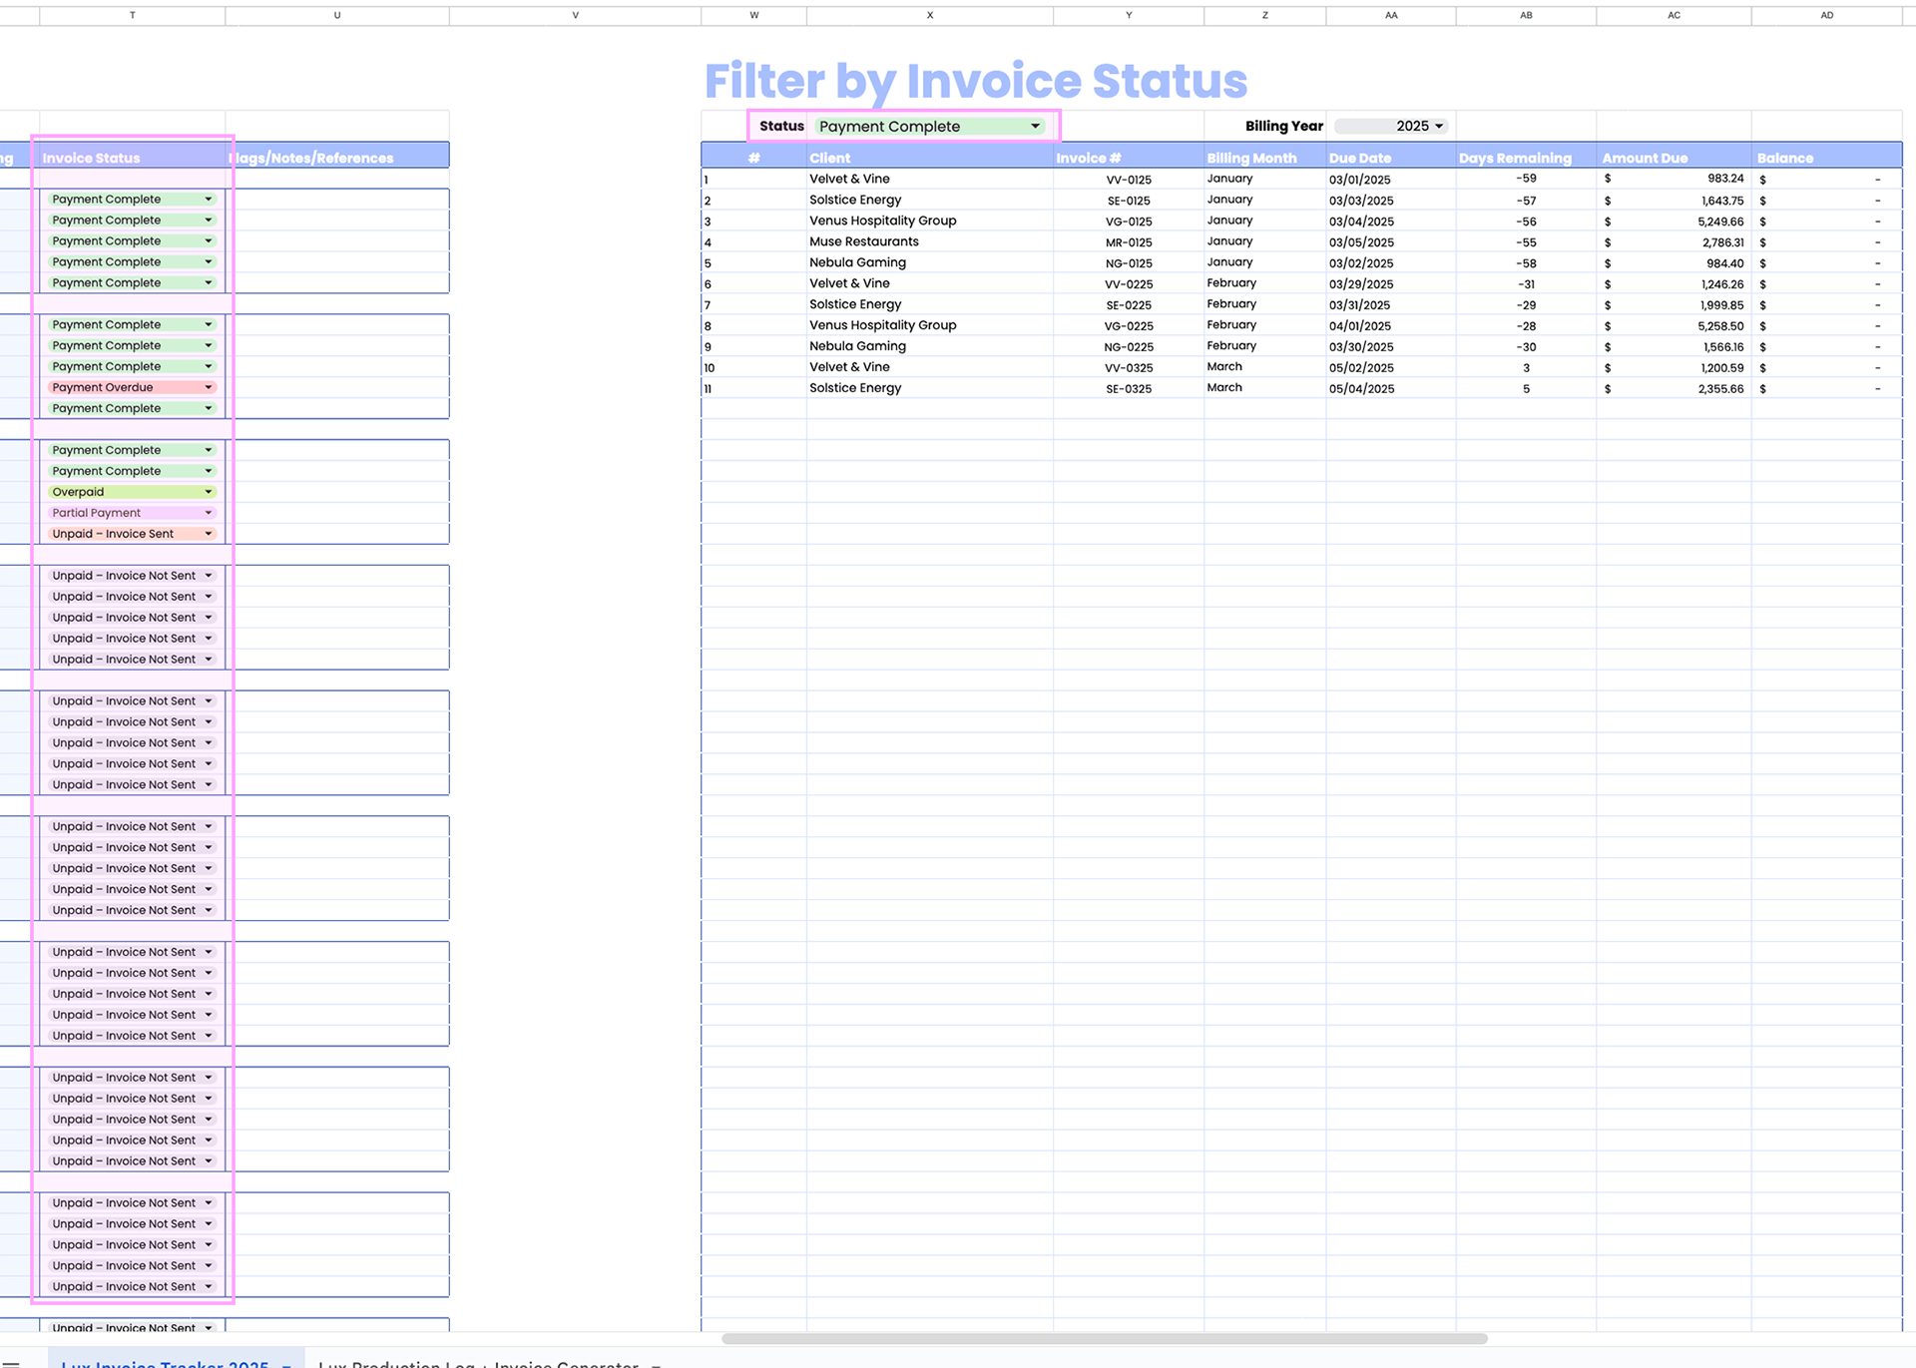
Task: Click the Muse Restaurants client cell
Action: pyautogui.click(x=864, y=241)
